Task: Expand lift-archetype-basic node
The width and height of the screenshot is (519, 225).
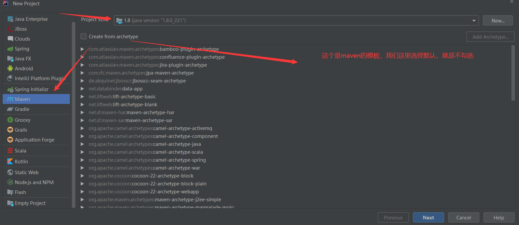Action: pyautogui.click(x=82, y=97)
